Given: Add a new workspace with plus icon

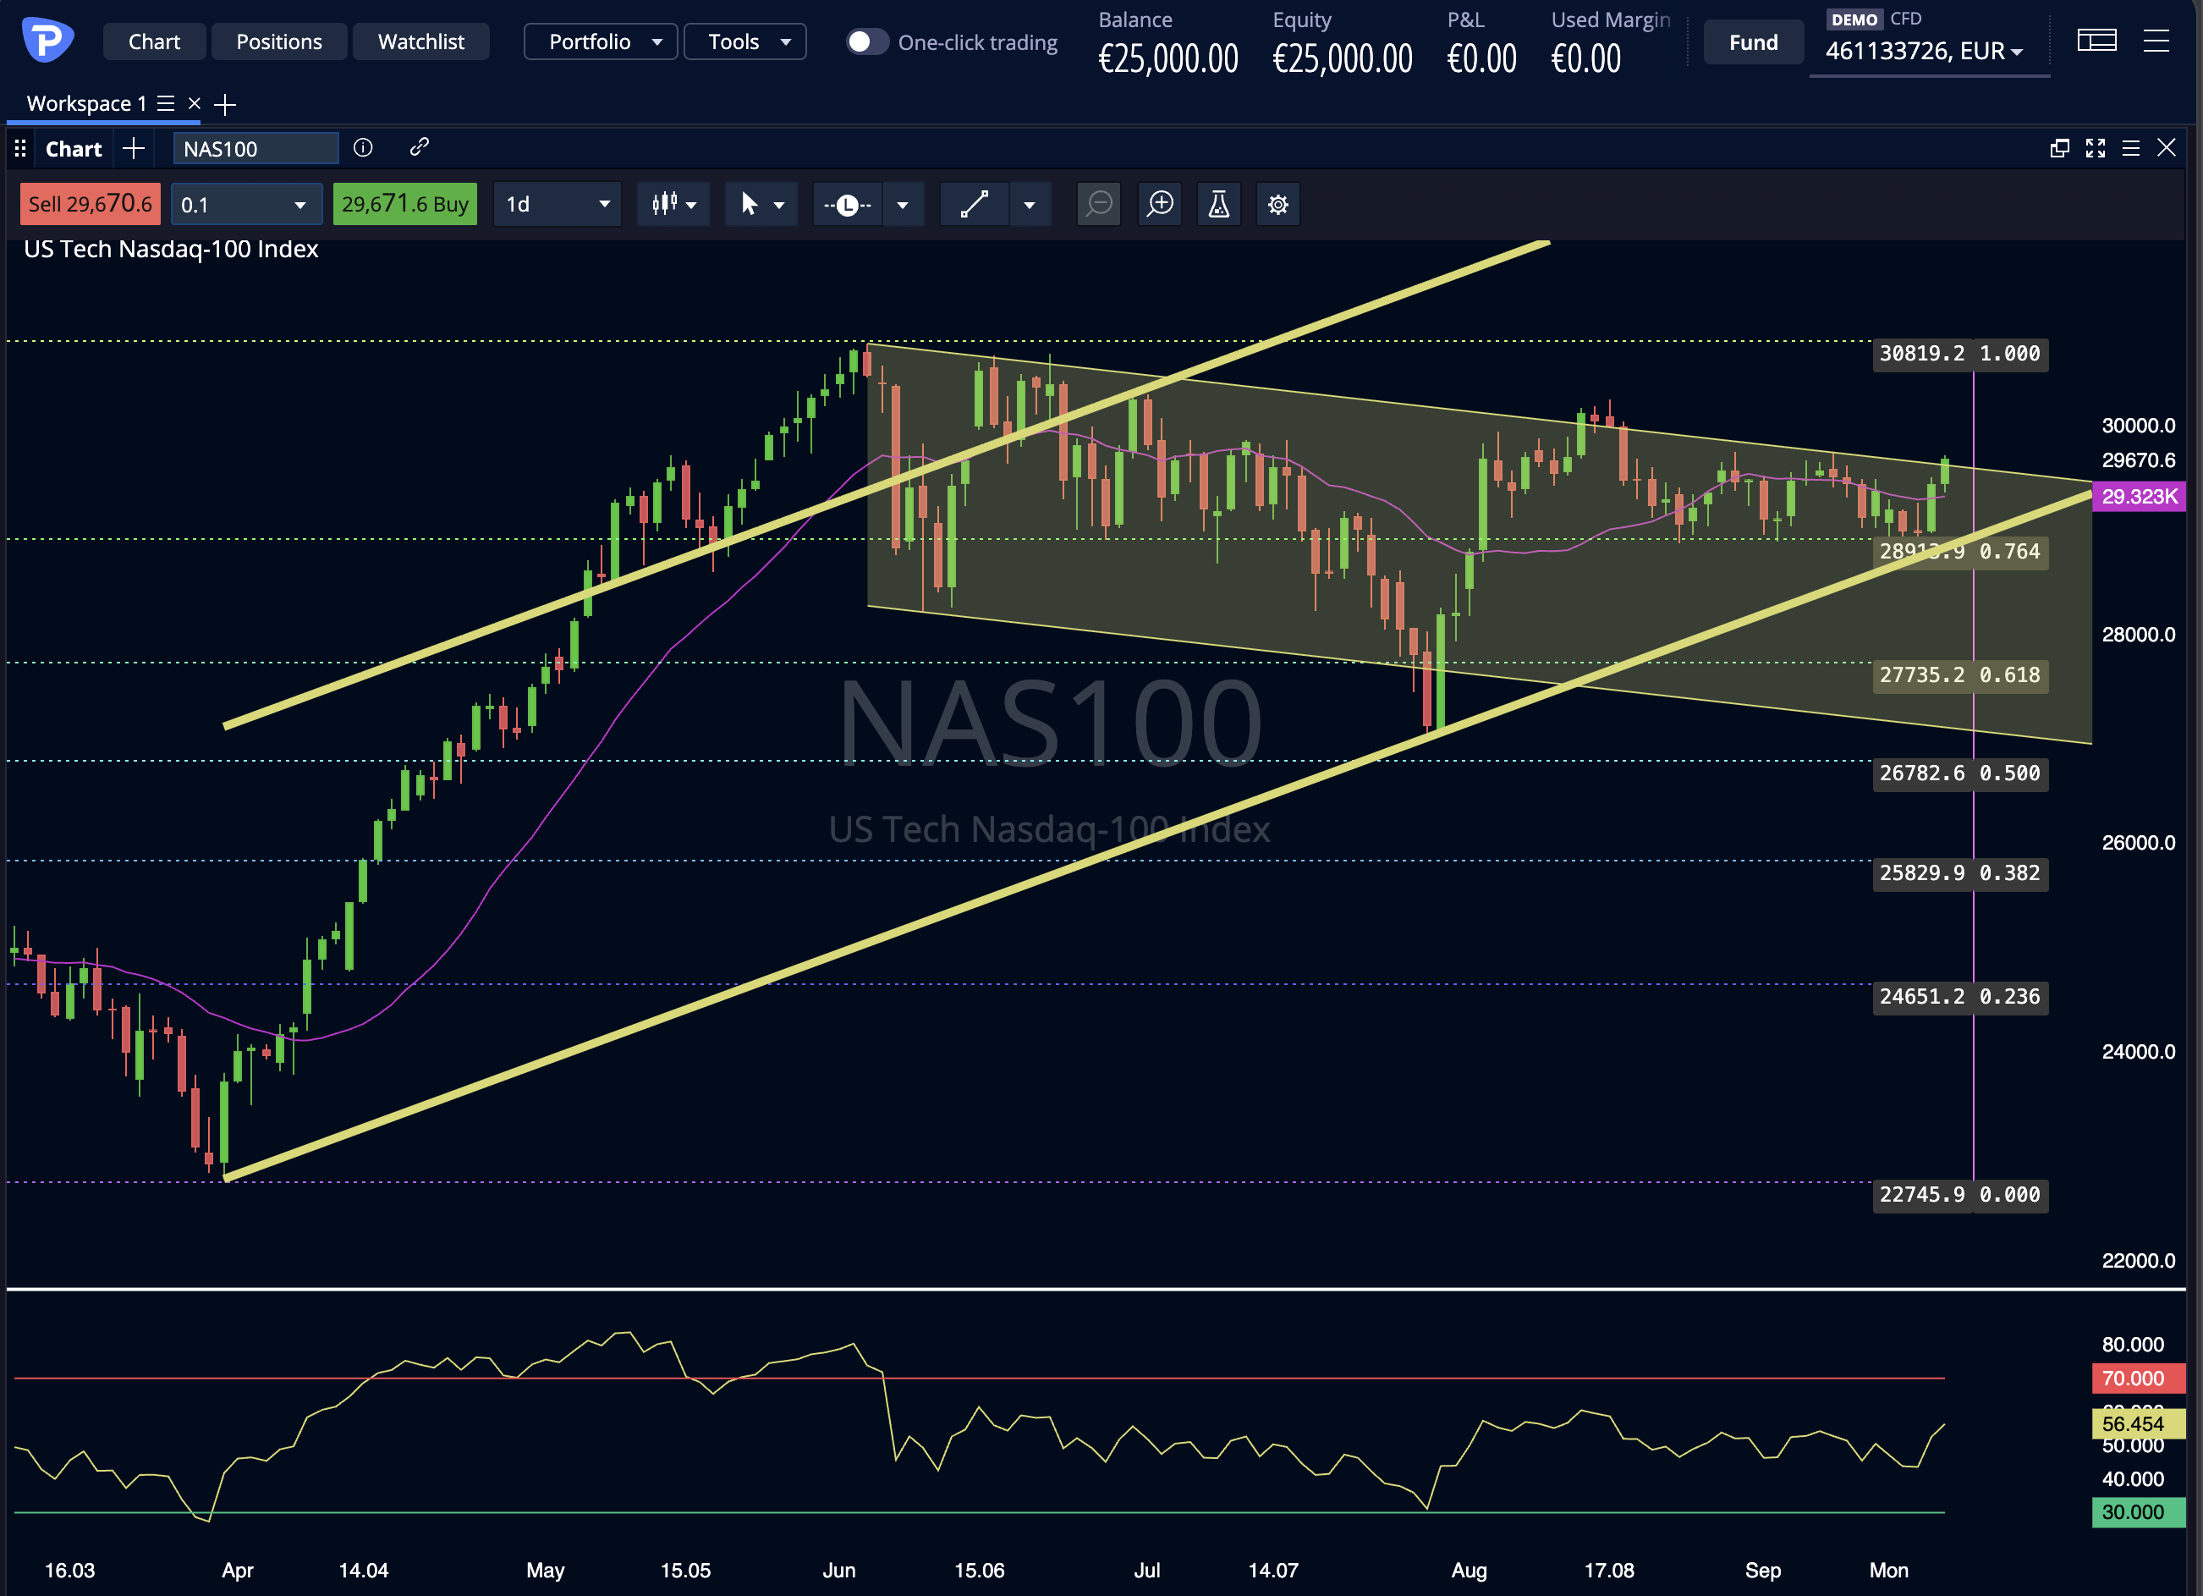Looking at the screenshot, I should pos(225,104).
